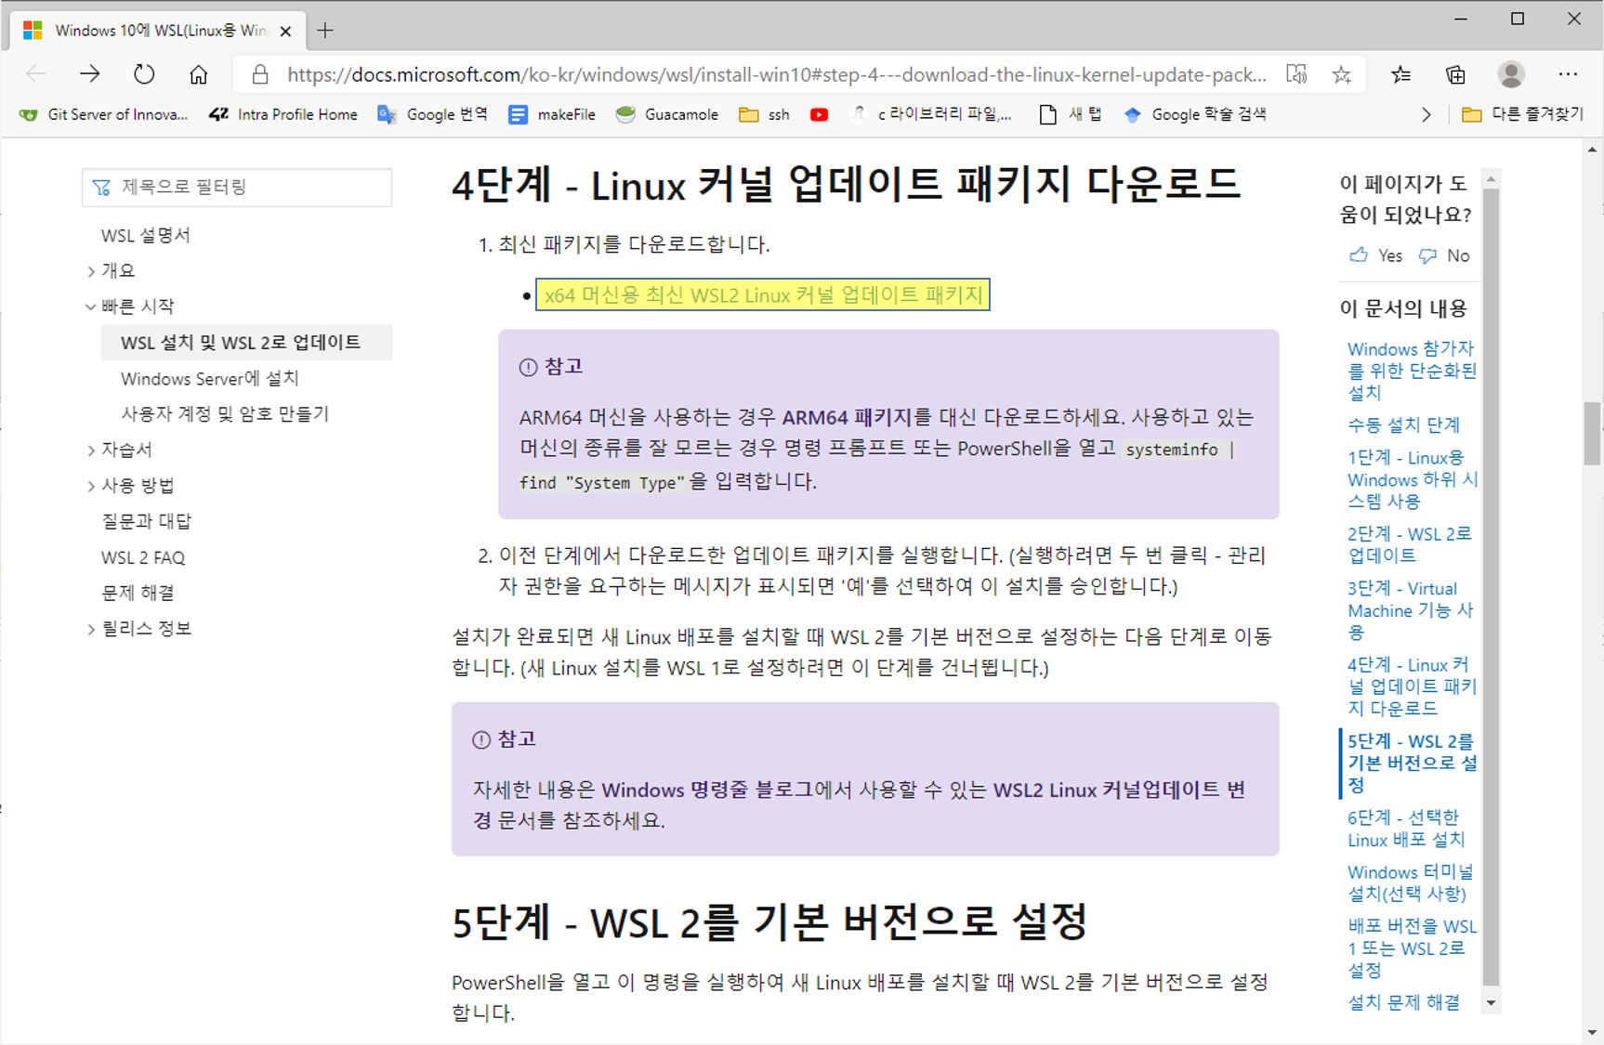Screen dimensions: 1604x1045
Task: Click the site lock icon in address bar
Action: click(x=260, y=74)
